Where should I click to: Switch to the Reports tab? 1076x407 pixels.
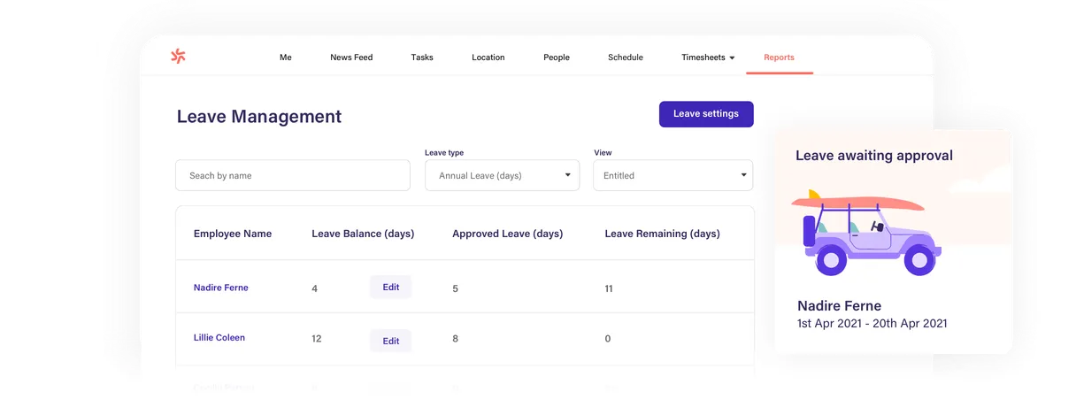coord(779,58)
